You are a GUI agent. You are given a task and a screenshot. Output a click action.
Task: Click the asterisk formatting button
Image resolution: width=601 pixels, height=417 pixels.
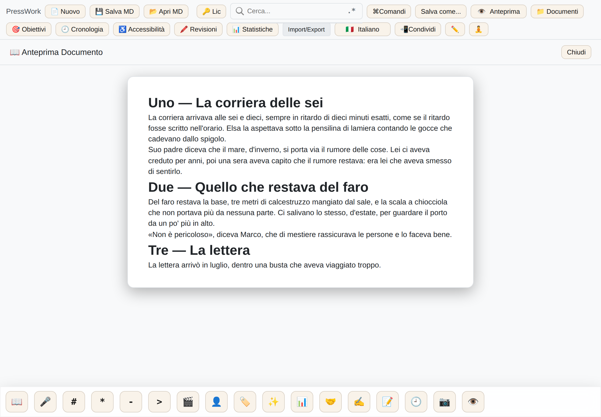click(x=102, y=401)
